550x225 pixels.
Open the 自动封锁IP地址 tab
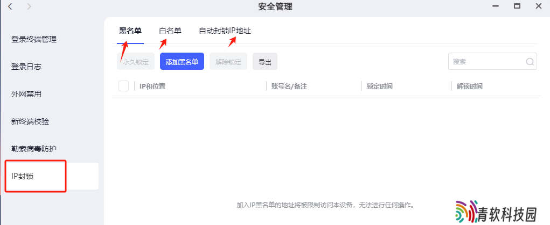[x=225, y=31]
